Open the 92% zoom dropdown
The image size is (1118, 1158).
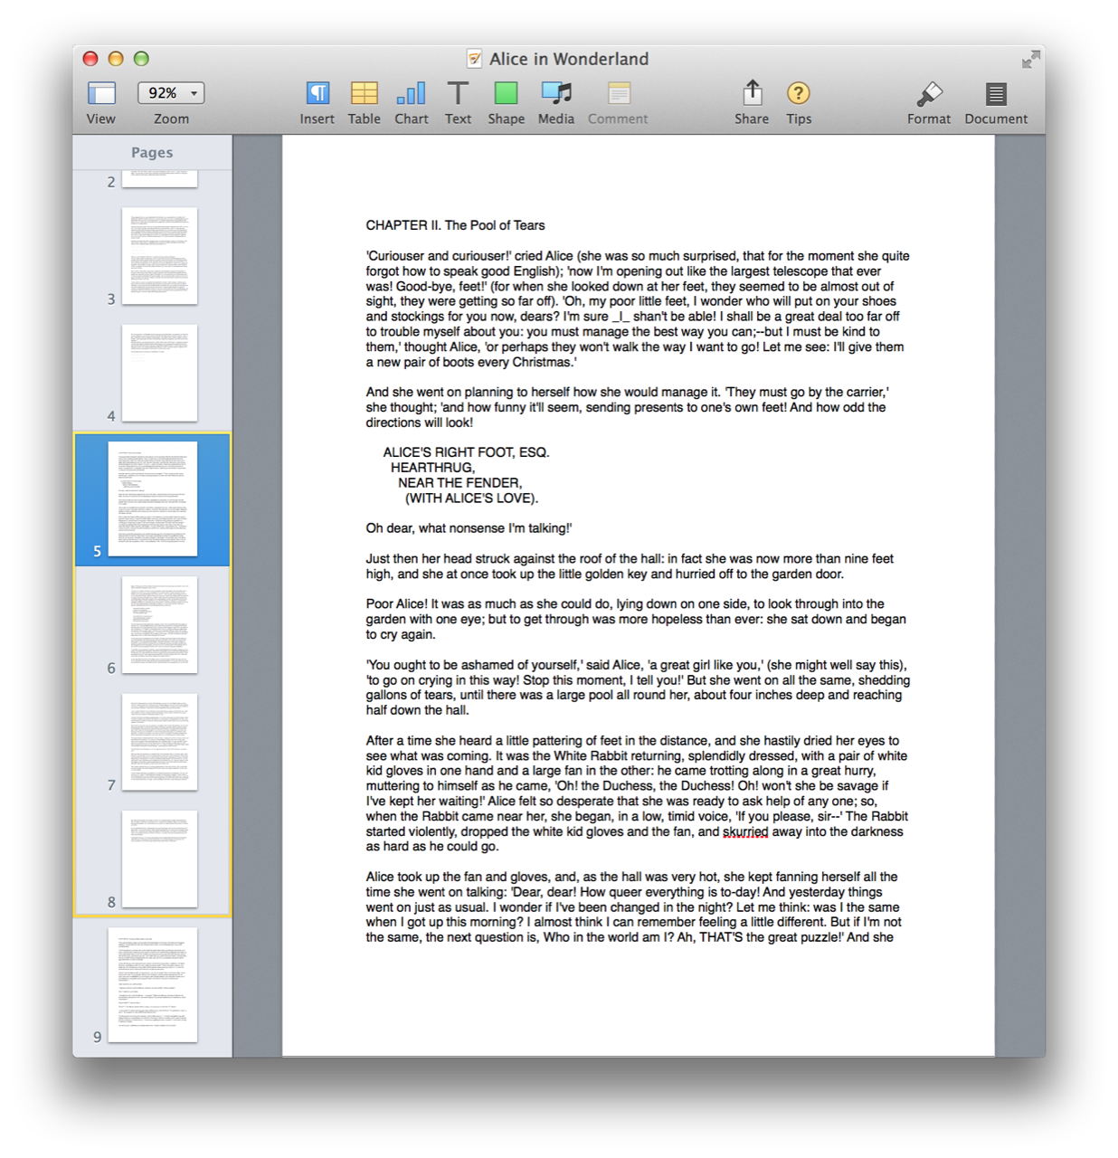click(x=171, y=93)
